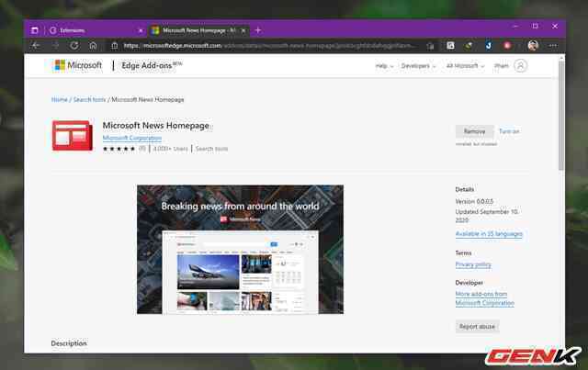Image resolution: width=588 pixels, height=370 pixels.
Task: Click the star rating of the extension
Action: click(119, 149)
